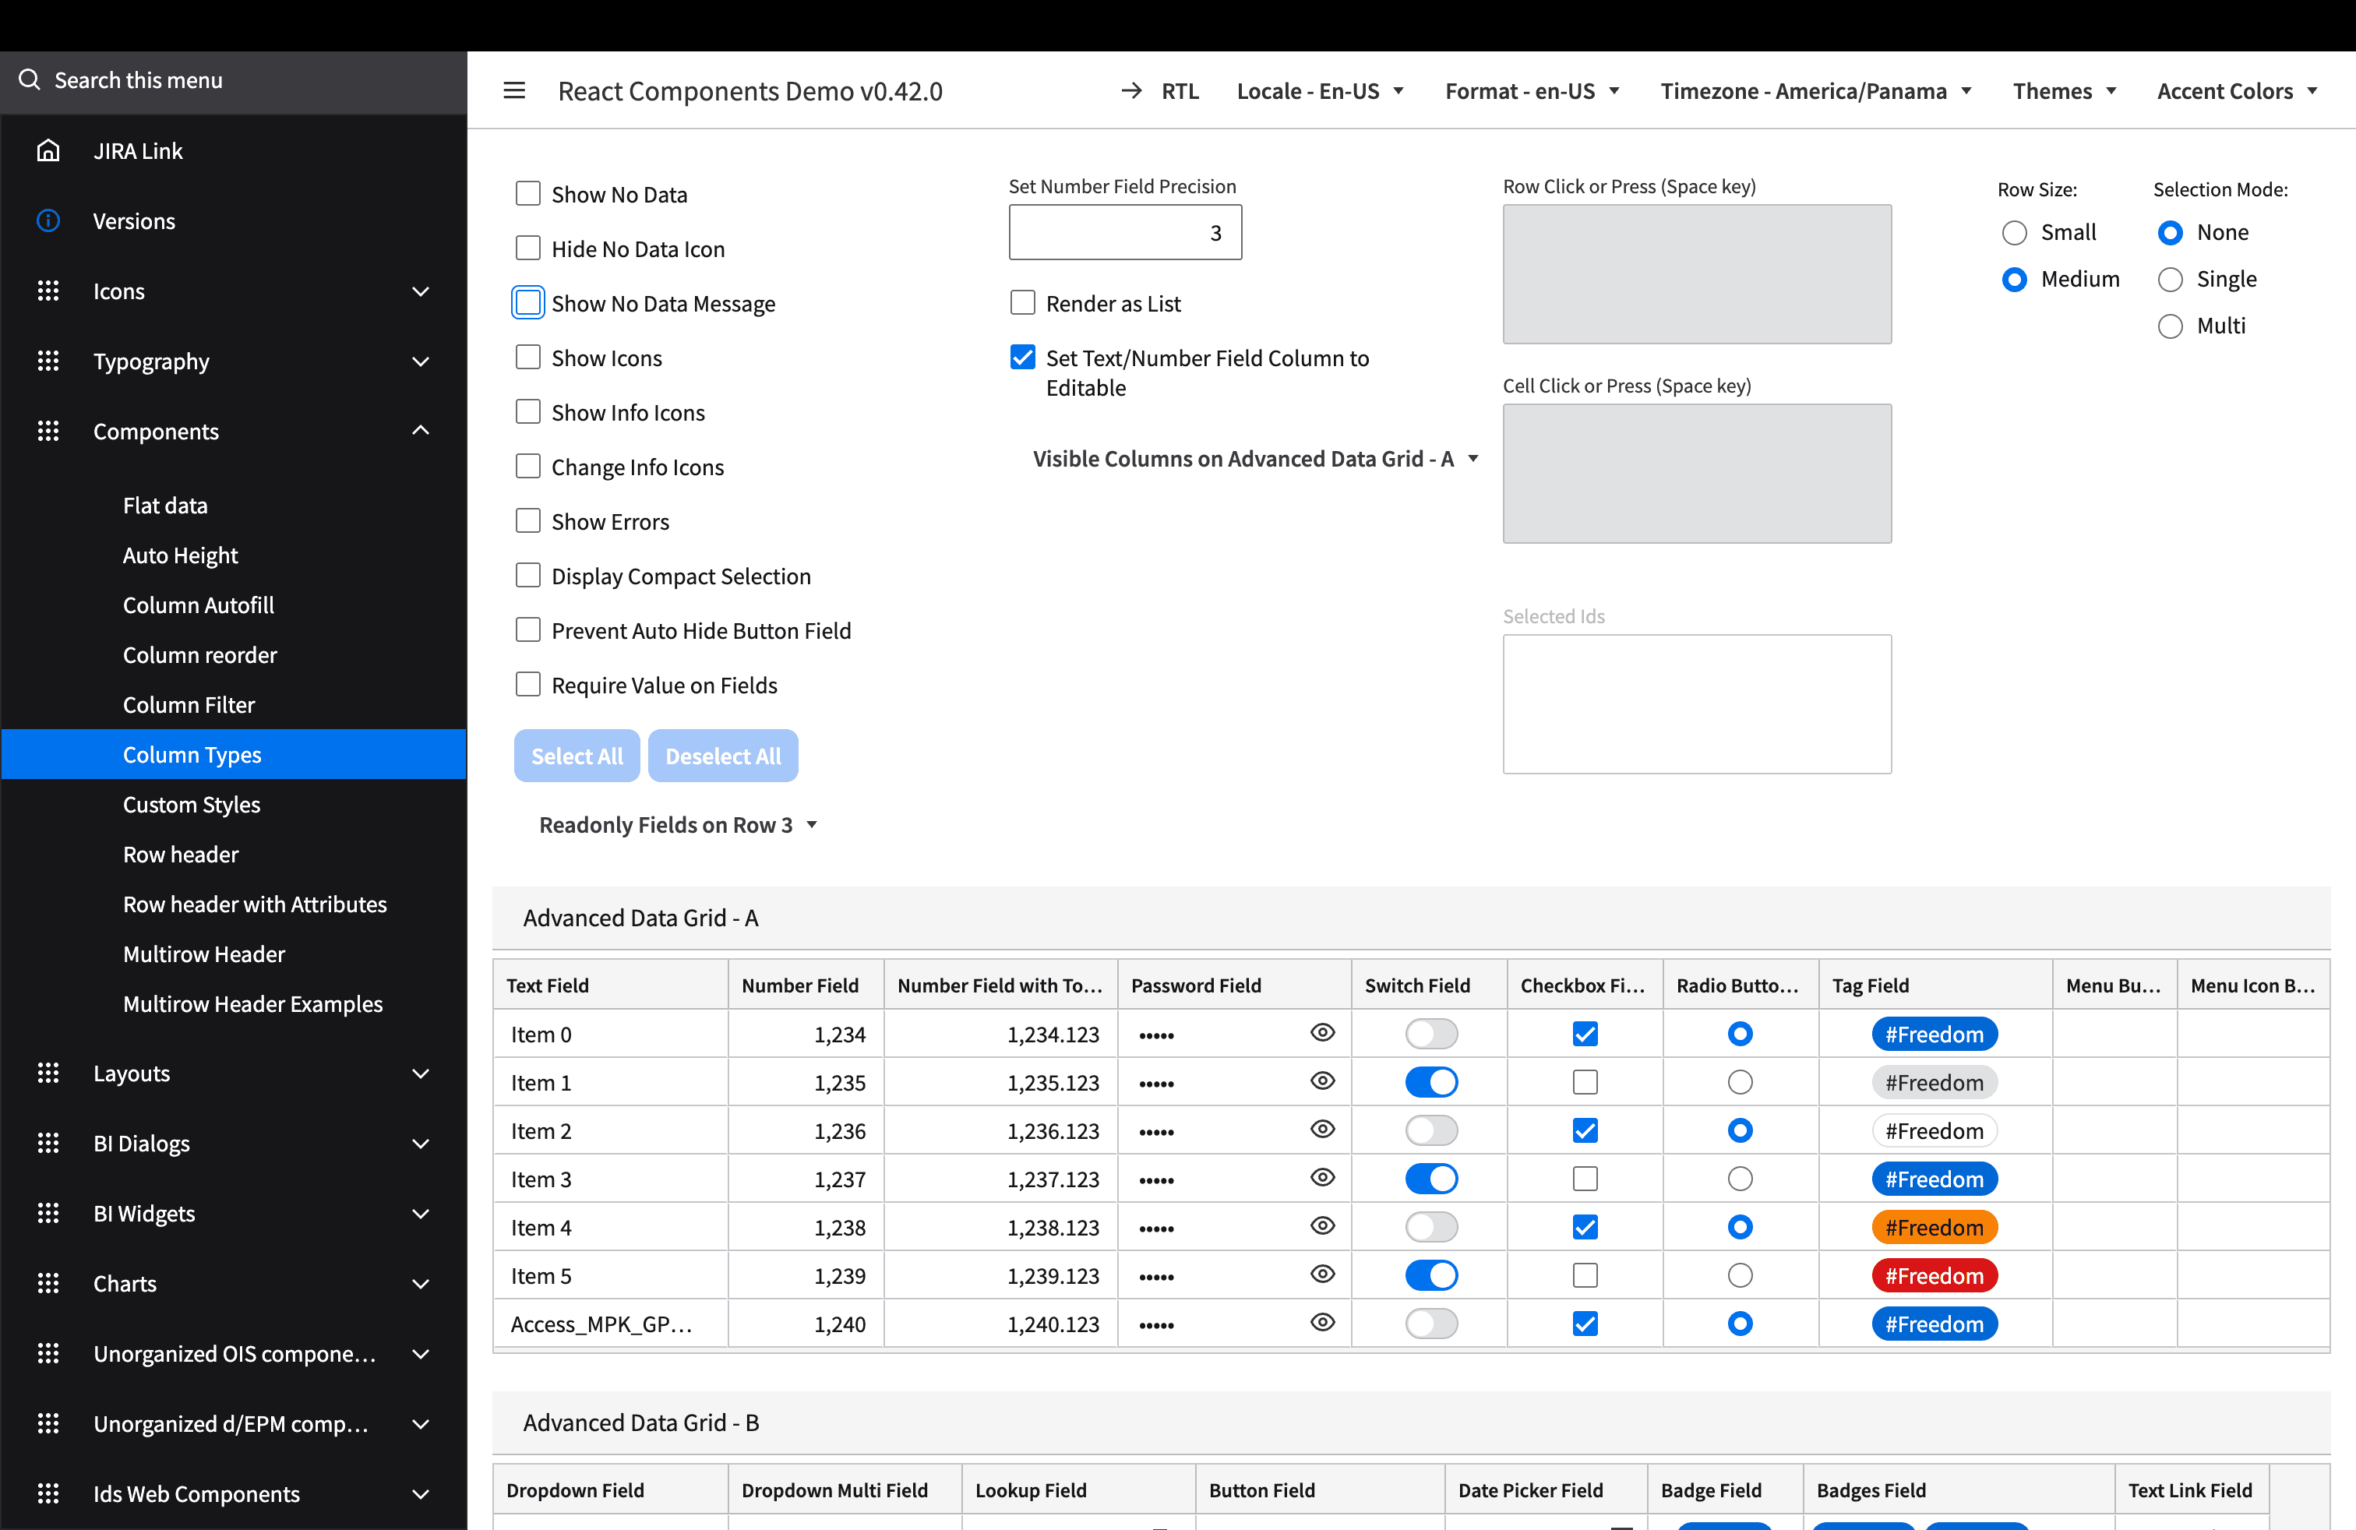Viewport: 2356px width, 1530px height.
Task: Click the Unorganized OIS components grid icon
Action: pyautogui.click(x=48, y=1354)
